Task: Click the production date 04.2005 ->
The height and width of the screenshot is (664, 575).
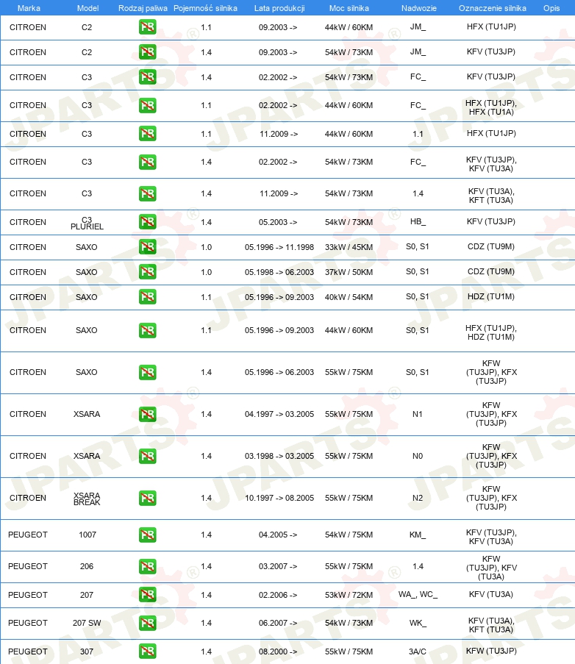Action: [x=278, y=535]
